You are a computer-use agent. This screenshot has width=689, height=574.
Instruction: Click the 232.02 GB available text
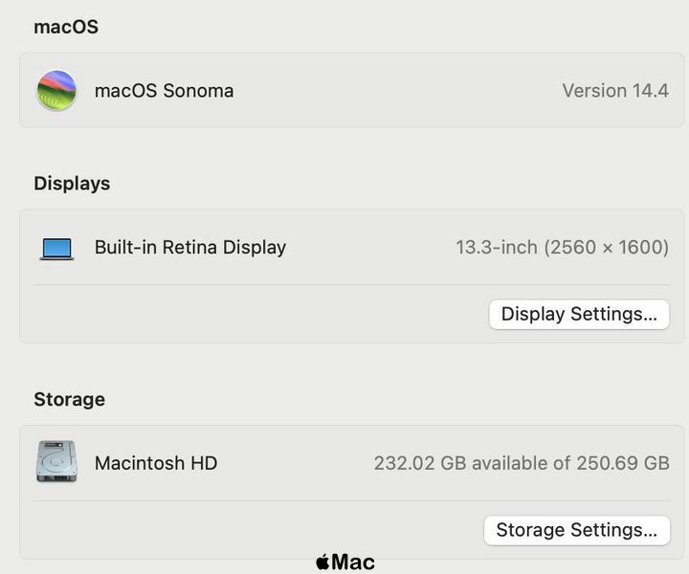coord(522,463)
